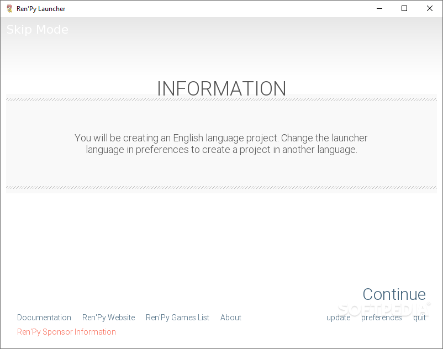The image size is (443, 349).
Task: Click the Ren'Py Launcher title bar icon
Action: (x=9, y=8)
